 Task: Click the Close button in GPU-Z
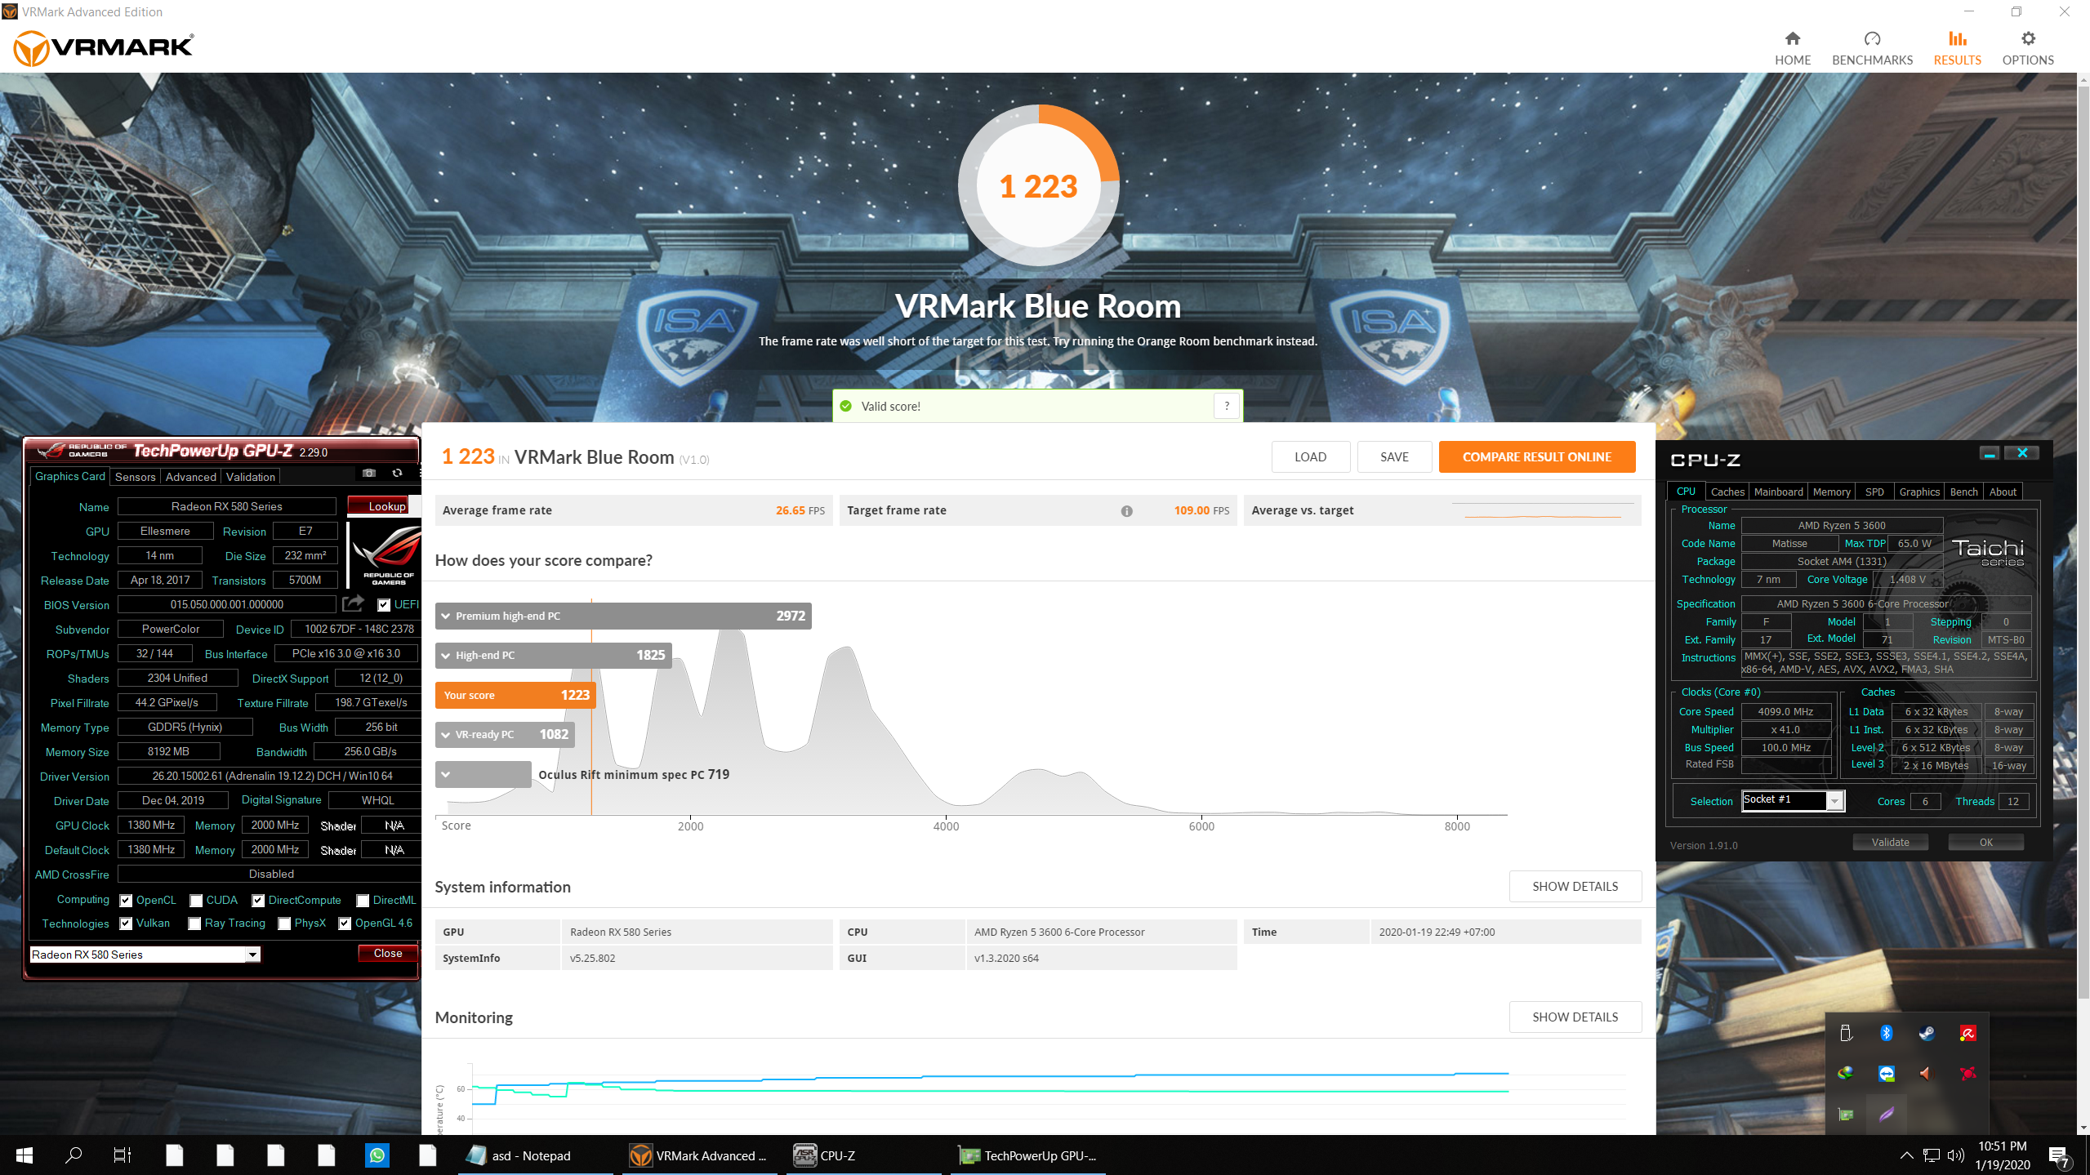(387, 953)
